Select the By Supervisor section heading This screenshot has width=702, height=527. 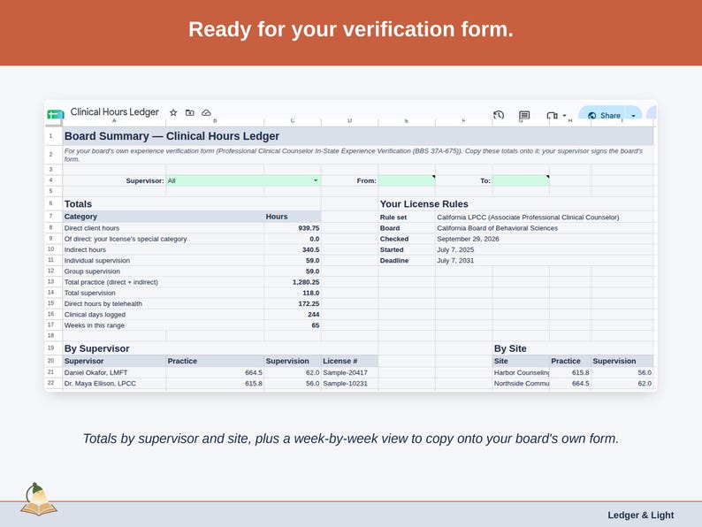pos(96,348)
